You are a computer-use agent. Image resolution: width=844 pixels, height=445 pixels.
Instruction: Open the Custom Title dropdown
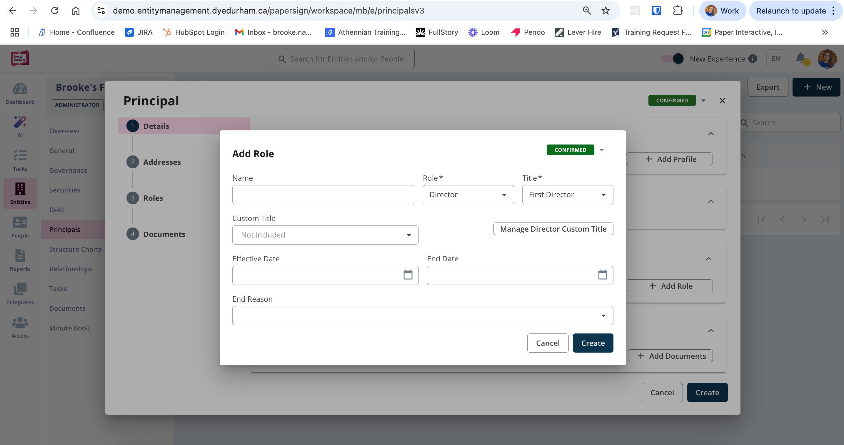(325, 235)
